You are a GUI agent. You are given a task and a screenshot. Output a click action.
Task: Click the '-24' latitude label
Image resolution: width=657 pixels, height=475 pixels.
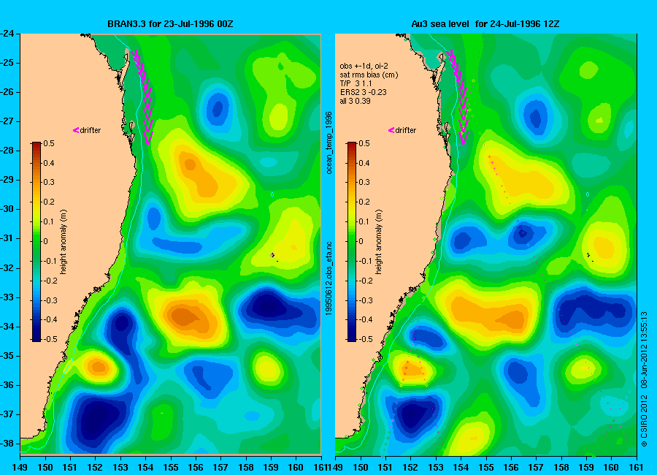click(x=7, y=34)
